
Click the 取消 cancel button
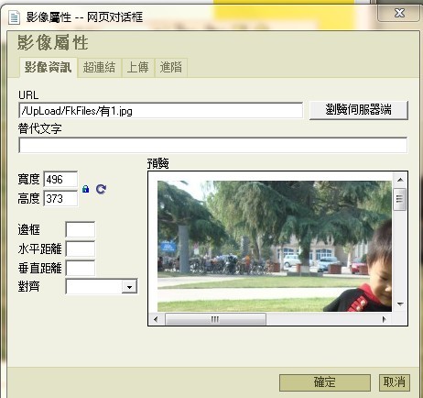[x=395, y=382]
